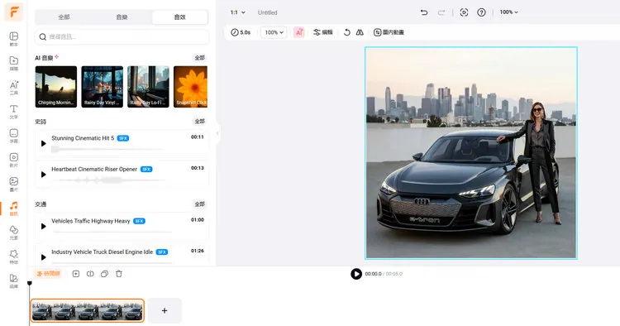Click the Untitled project title
The width and height of the screenshot is (620, 326).
click(x=267, y=12)
